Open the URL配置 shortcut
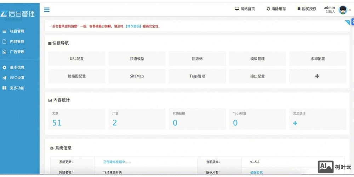 (x=77, y=59)
